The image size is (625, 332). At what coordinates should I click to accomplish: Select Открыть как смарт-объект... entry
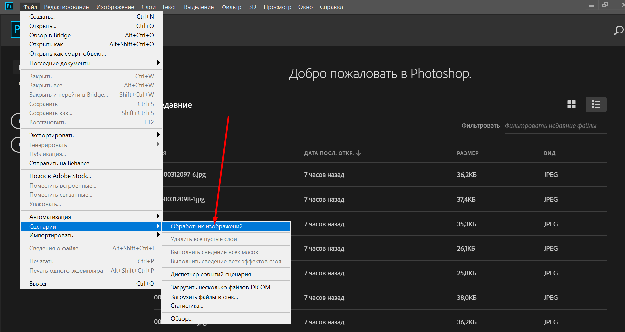tap(91, 54)
